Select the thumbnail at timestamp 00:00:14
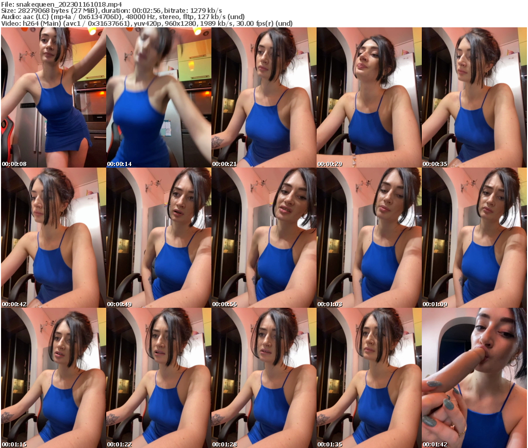 click(158, 98)
